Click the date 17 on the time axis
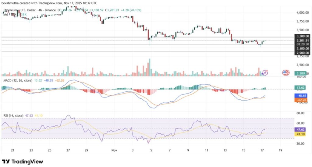This screenshot has height=167, width=312. (262, 150)
